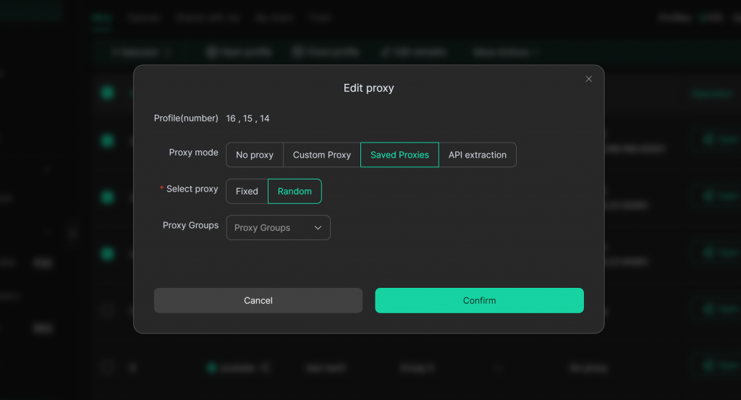Click the Proxy Groups chevron arrow

[318, 228]
